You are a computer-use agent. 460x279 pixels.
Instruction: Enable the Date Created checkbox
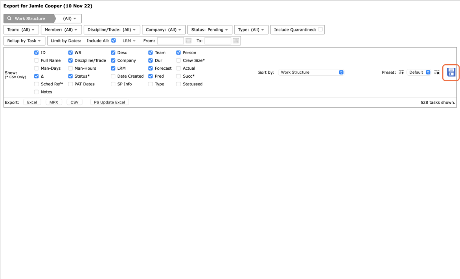point(113,76)
